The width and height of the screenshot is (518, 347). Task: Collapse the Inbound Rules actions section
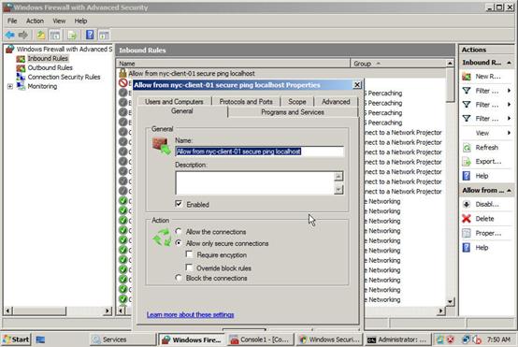click(x=509, y=63)
